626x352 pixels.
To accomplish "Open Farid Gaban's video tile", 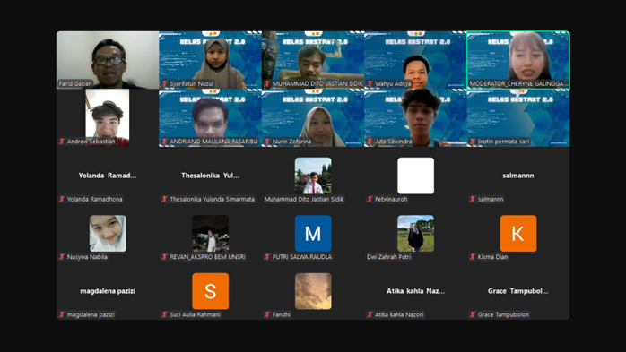I will 108,60.
